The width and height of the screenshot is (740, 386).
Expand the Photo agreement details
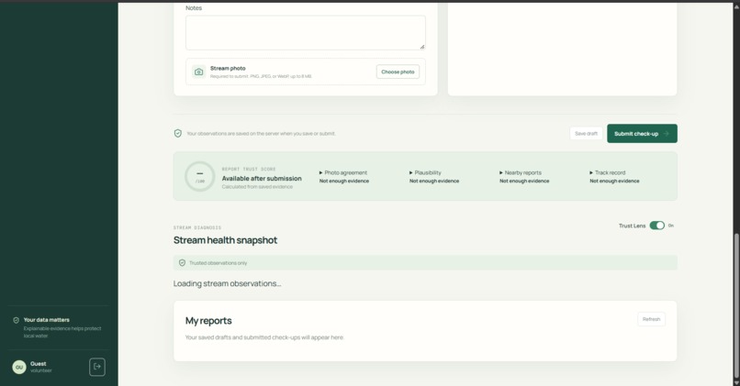coord(343,173)
